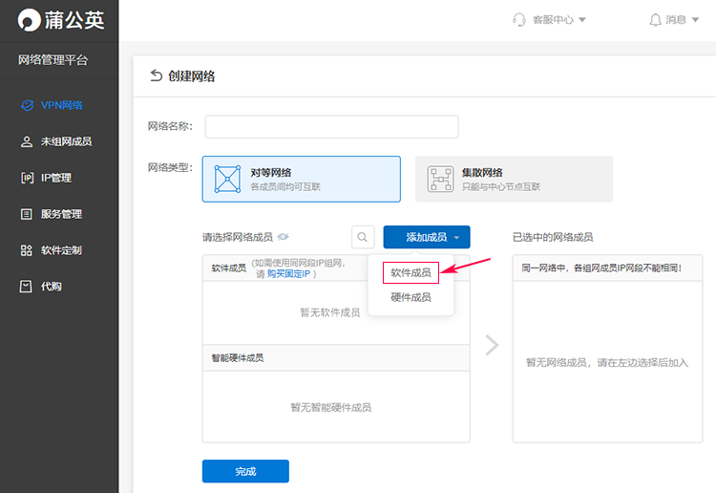Click the 网络名称 input field
Viewport: 716px width, 493px height.
tap(331, 126)
